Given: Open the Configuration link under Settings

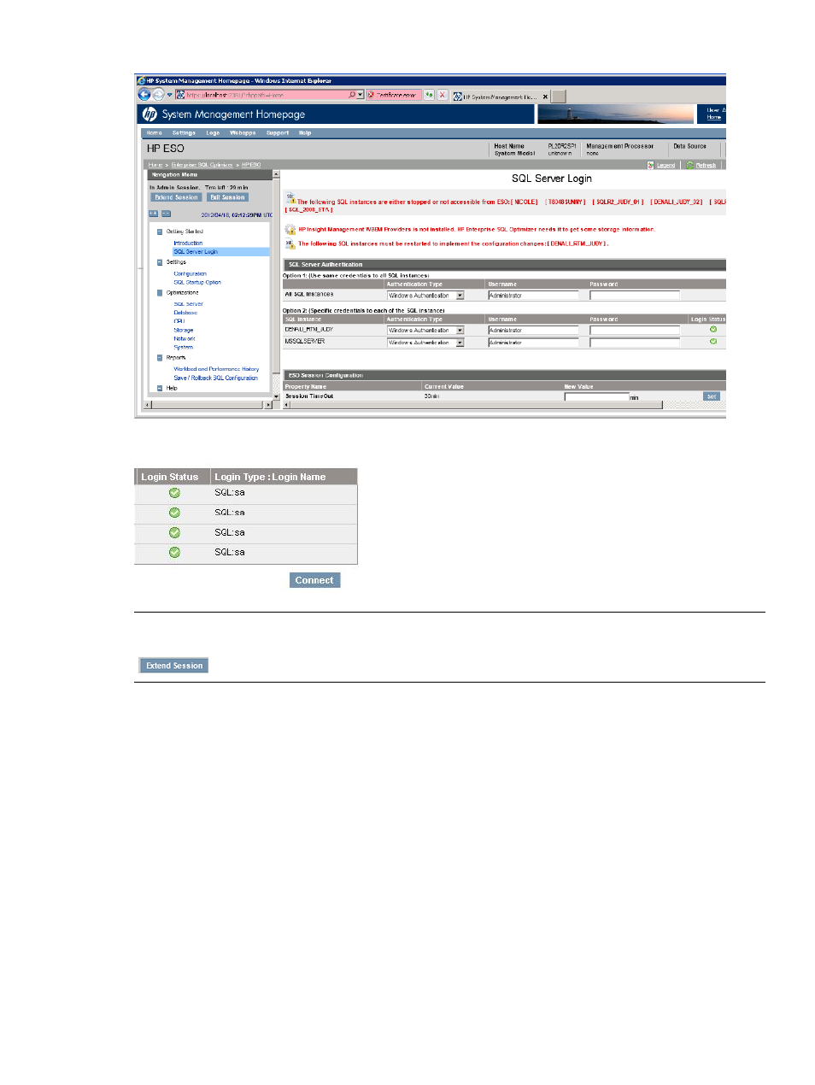Looking at the screenshot, I should 190,274.
